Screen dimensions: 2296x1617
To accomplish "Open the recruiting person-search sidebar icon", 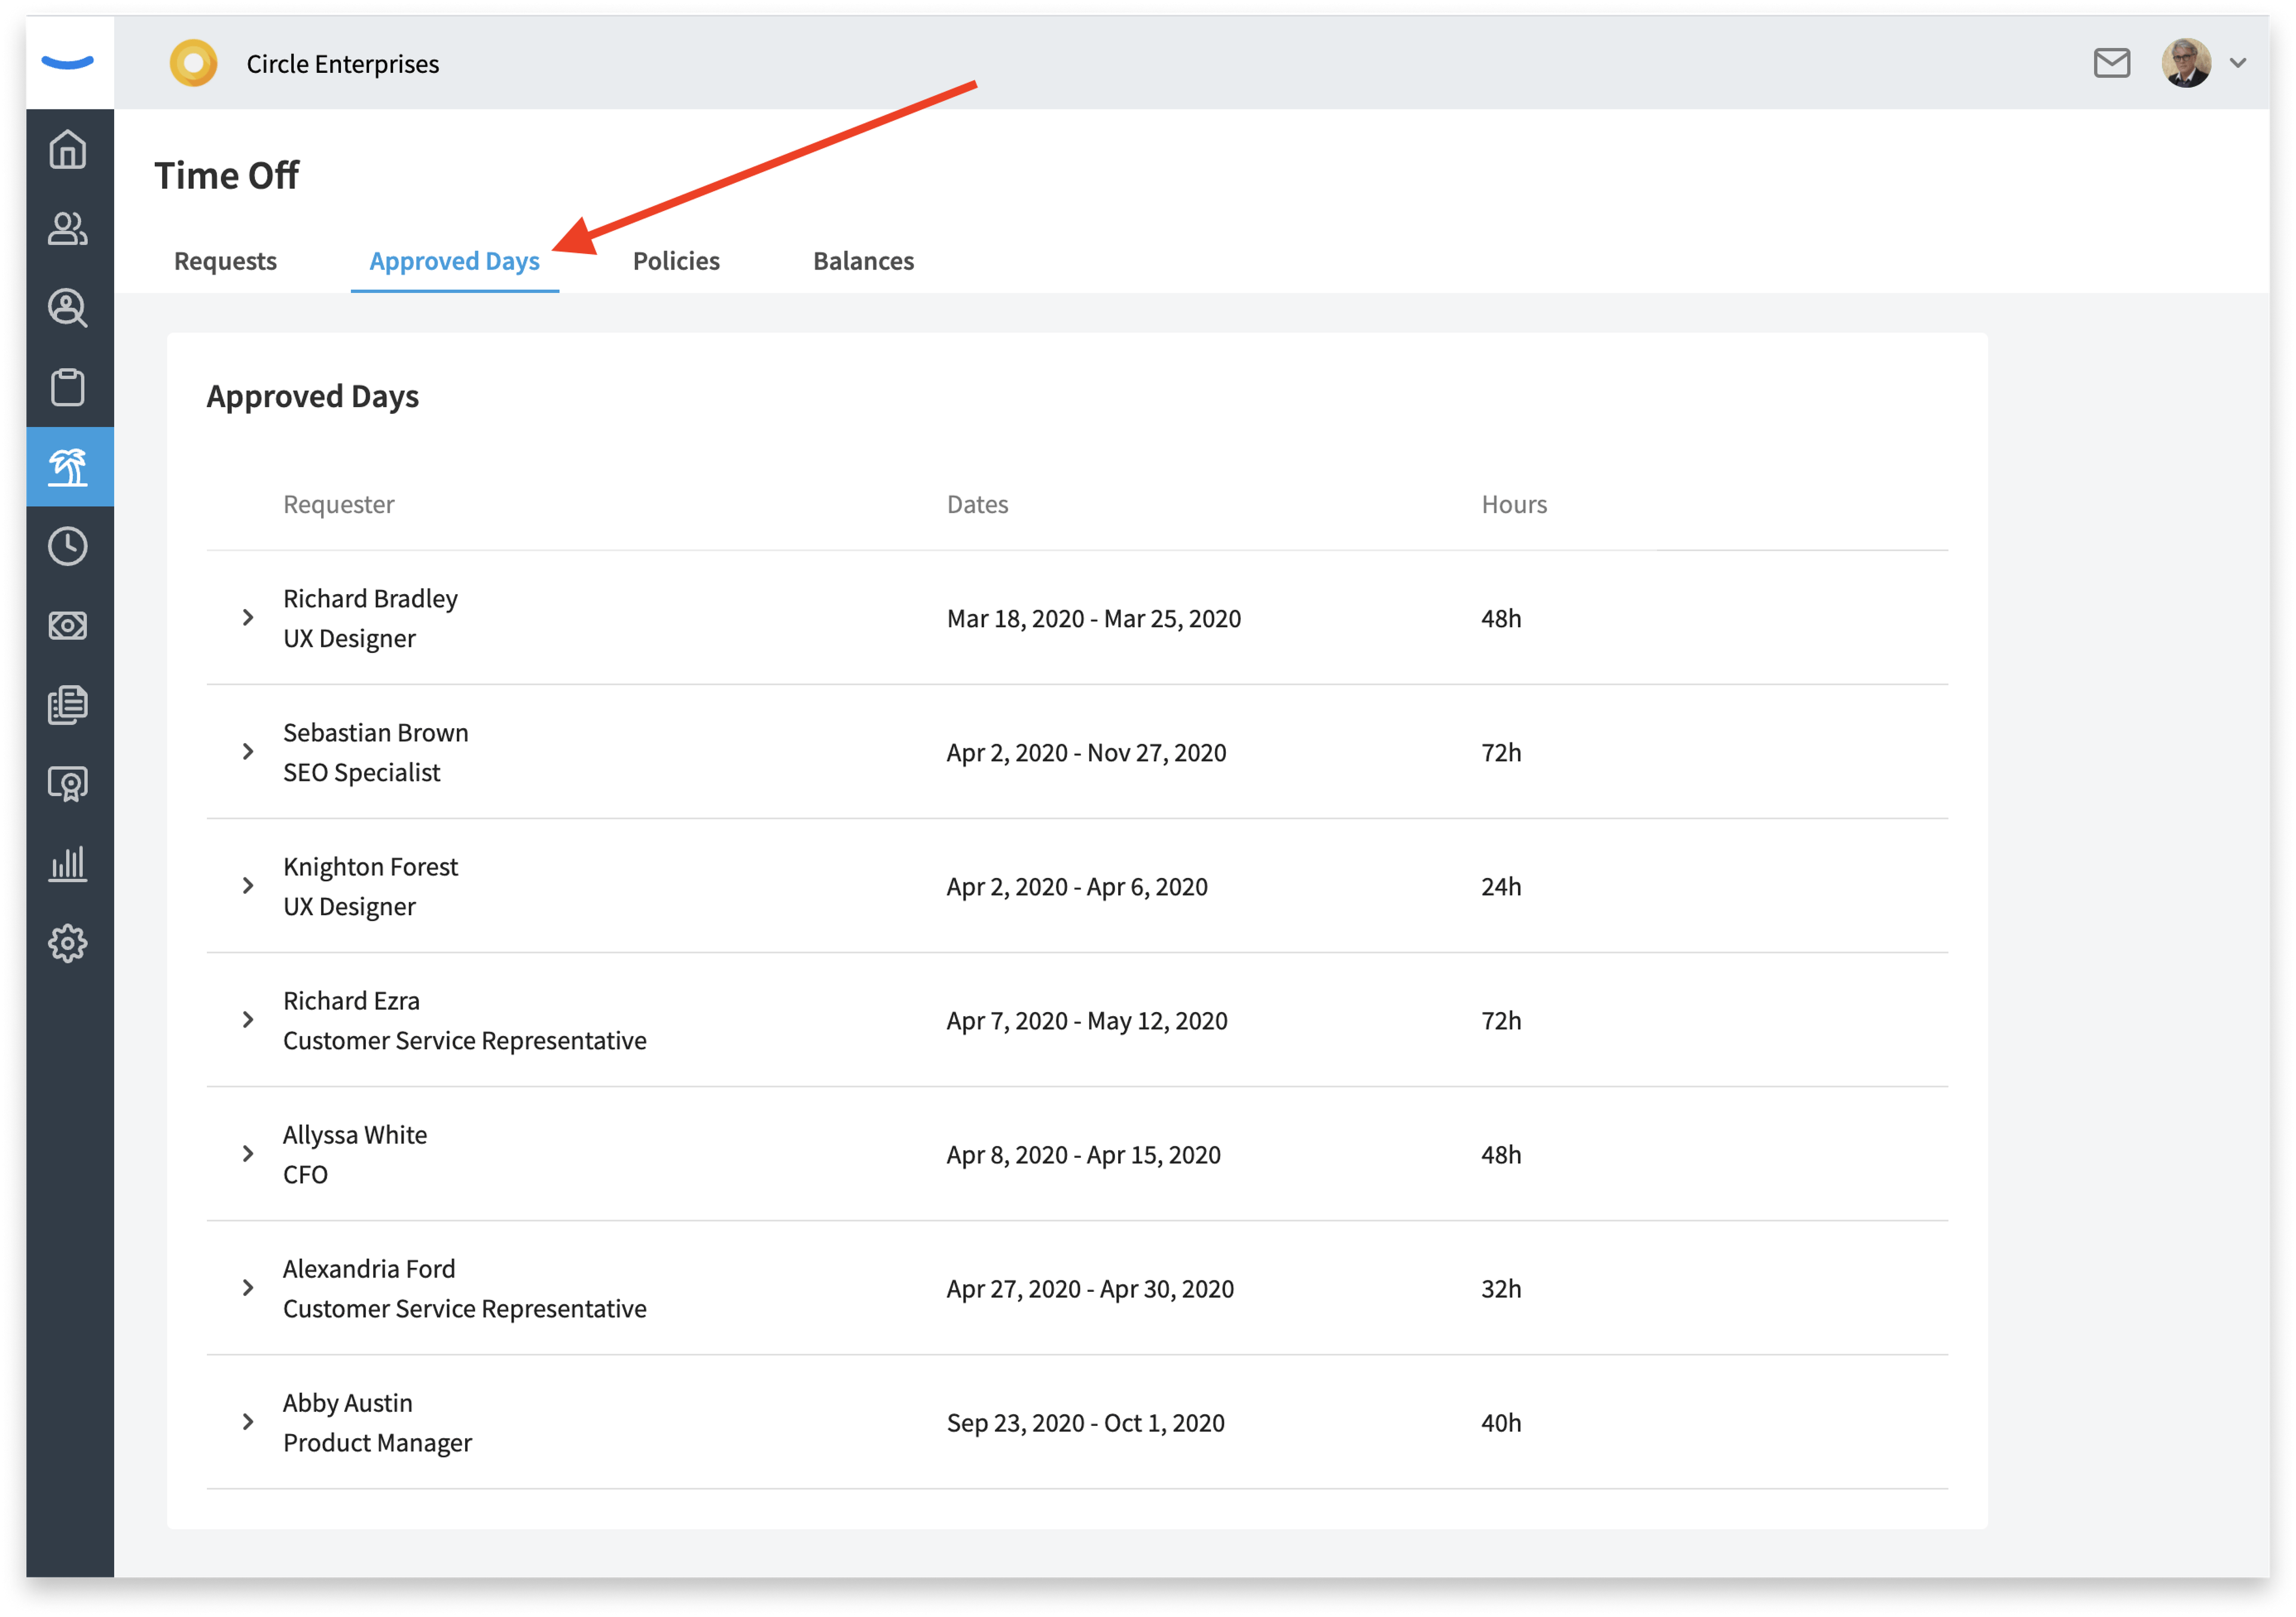I will pyautogui.click(x=68, y=308).
